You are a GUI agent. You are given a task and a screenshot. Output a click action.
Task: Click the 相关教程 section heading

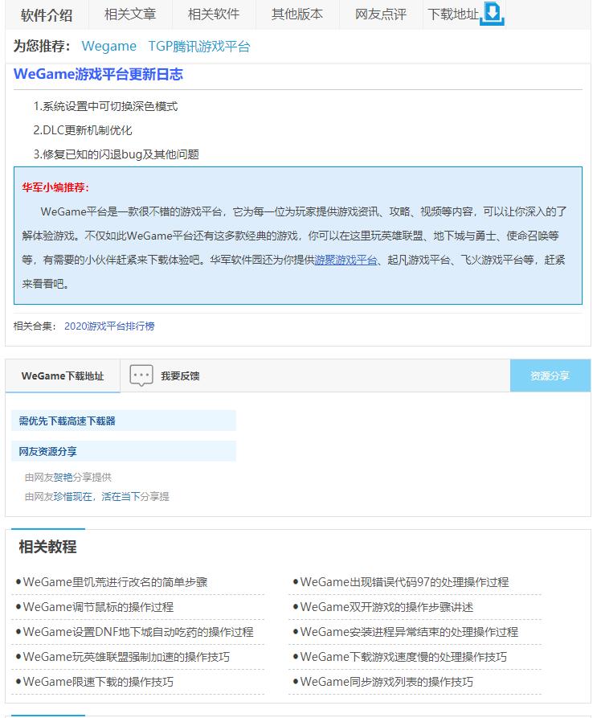tap(47, 547)
